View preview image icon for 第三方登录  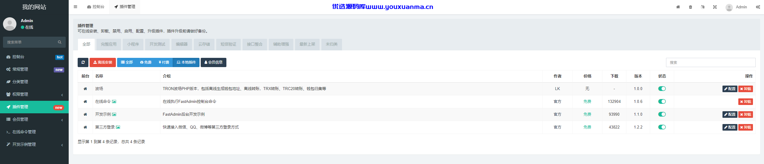(x=118, y=127)
